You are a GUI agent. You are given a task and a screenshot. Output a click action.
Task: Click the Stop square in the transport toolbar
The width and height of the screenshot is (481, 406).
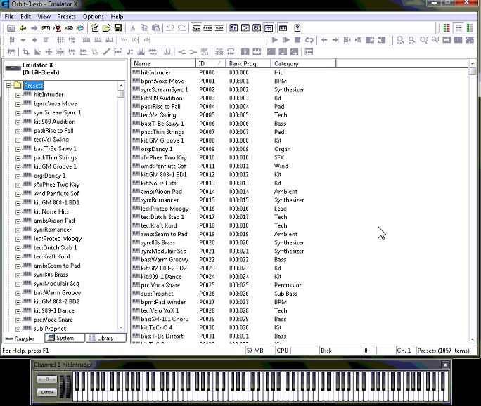[x=297, y=40]
